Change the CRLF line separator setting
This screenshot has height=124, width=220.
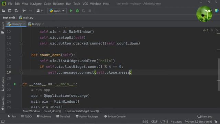(x=154, y=122)
